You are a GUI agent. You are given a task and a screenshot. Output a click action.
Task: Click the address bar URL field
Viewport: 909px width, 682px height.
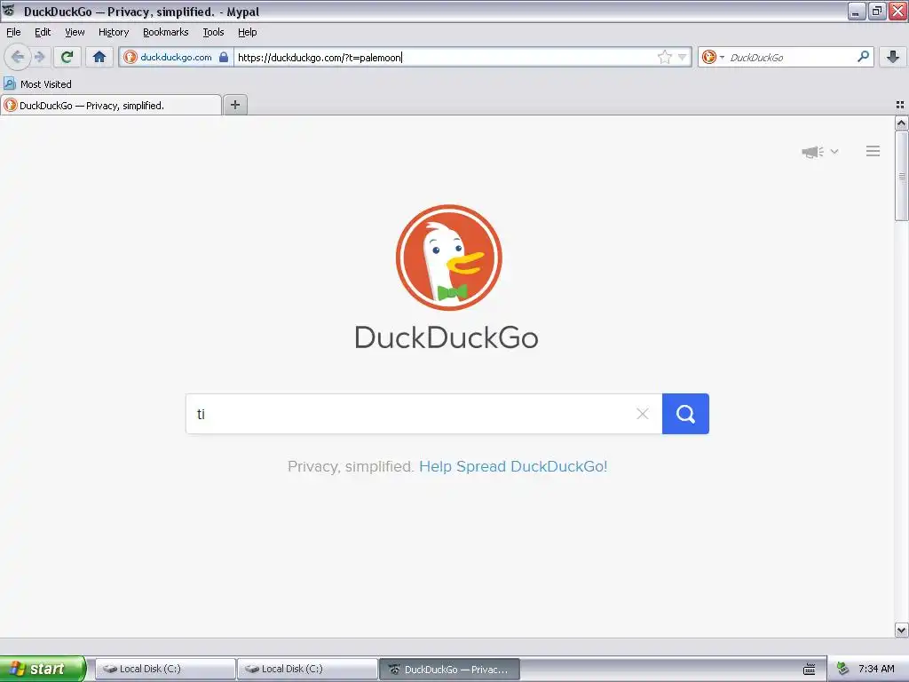click(445, 57)
